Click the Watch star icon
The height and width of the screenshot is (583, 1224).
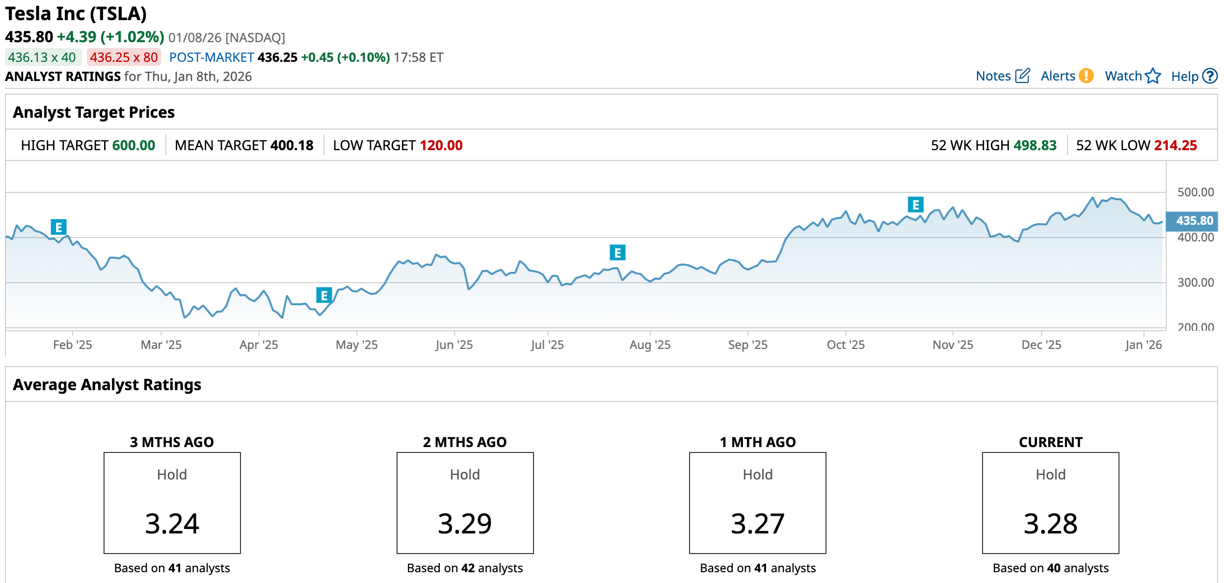tap(1153, 76)
